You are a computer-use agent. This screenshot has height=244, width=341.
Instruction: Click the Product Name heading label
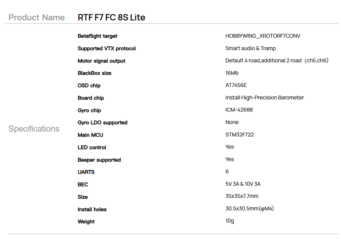(x=37, y=18)
